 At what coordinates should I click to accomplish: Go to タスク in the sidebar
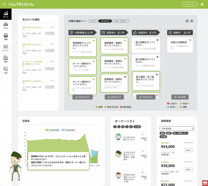tap(6, 26)
